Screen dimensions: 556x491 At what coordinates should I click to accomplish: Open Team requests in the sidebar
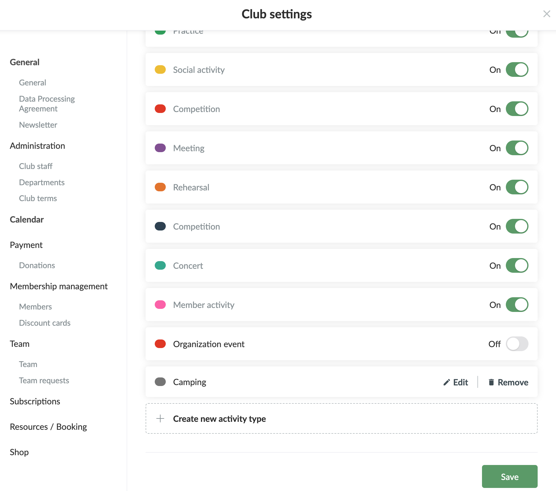tap(44, 380)
